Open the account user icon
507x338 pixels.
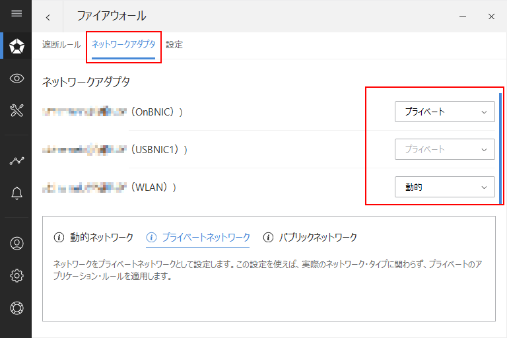pos(17,243)
